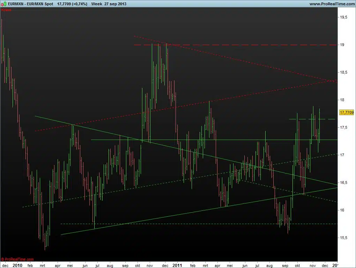Click the candlestick chart icon in title bar
The height and width of the screenshot is (268, 356).
(4, 4)
